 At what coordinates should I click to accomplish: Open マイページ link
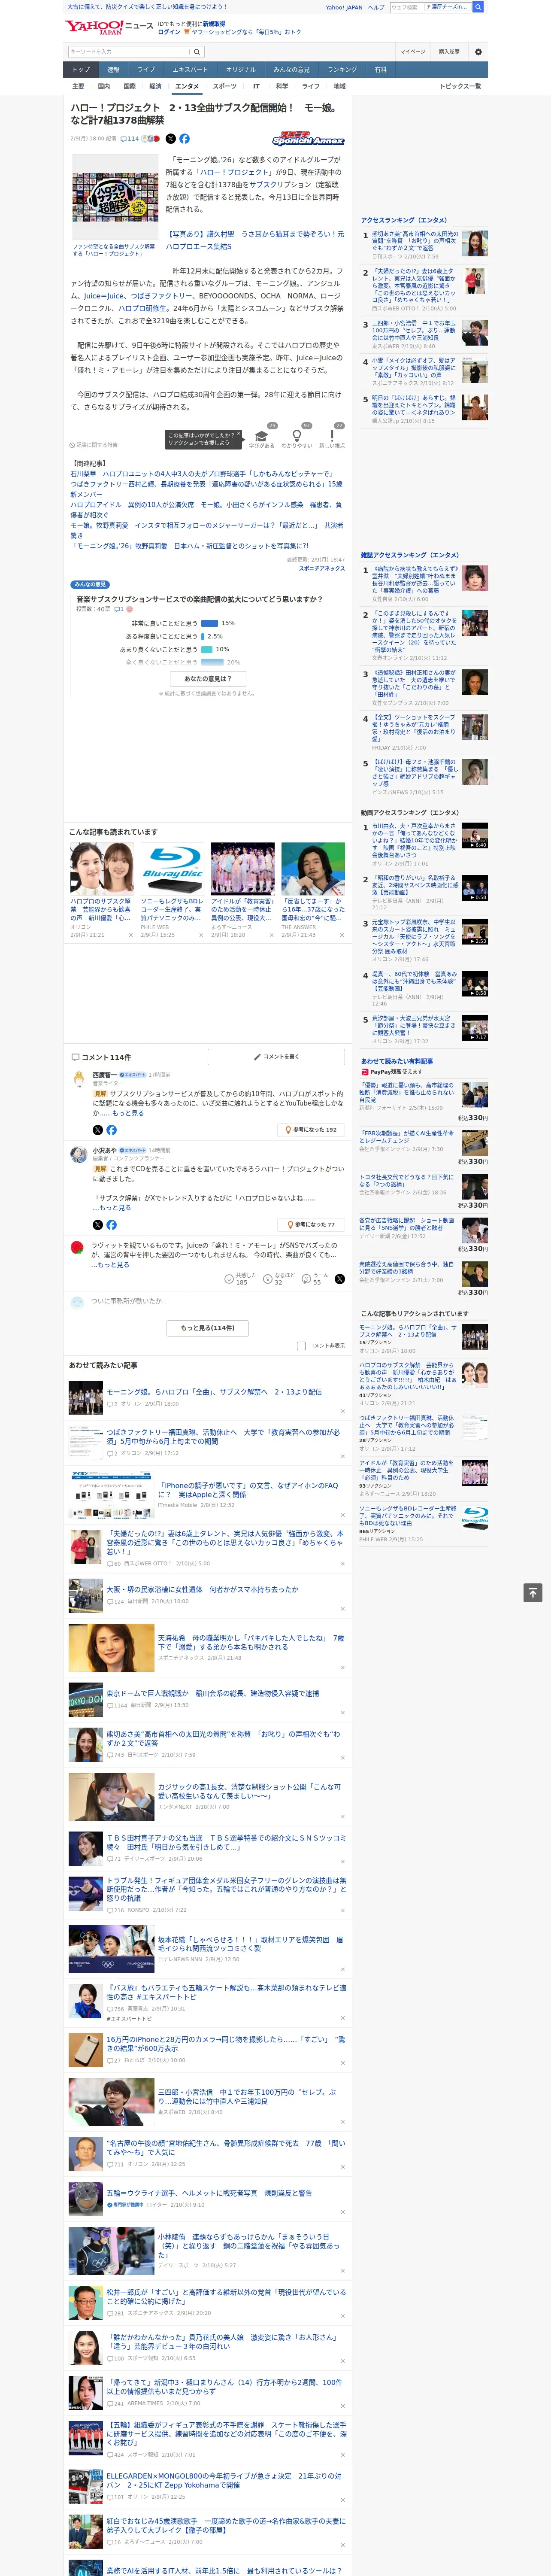(x=412, y=51)
